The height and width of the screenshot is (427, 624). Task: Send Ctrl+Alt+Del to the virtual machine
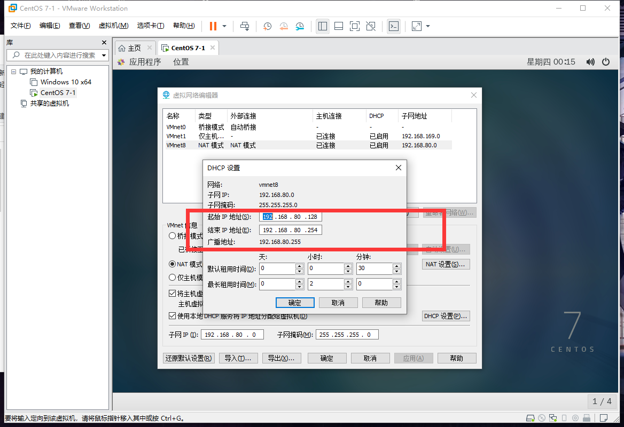click(245, 26)
